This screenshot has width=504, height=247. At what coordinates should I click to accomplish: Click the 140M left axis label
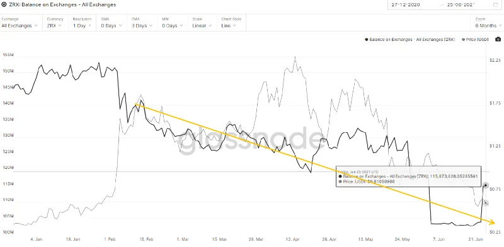coord(8,103)
